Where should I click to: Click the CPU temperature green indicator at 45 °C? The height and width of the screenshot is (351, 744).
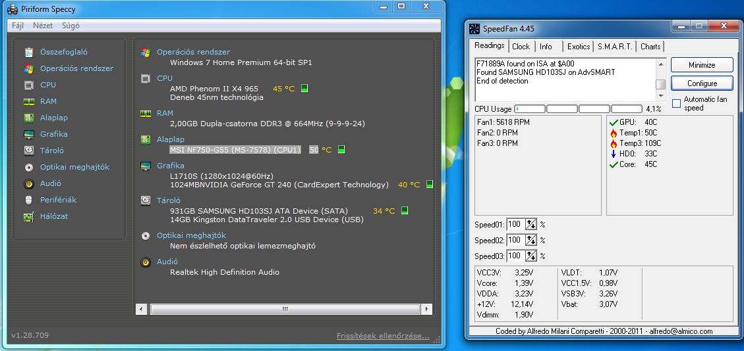pos(304,89)
